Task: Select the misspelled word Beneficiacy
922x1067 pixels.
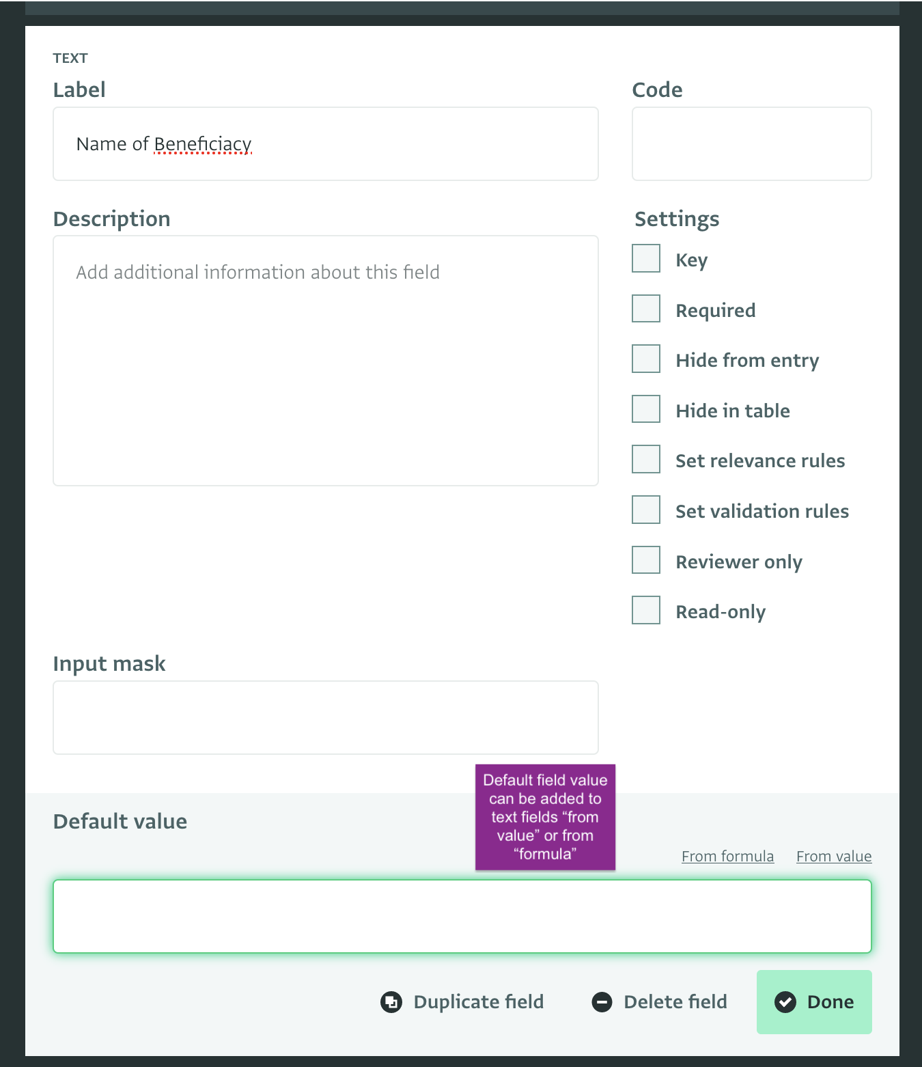Action: (x=203, y=144)
